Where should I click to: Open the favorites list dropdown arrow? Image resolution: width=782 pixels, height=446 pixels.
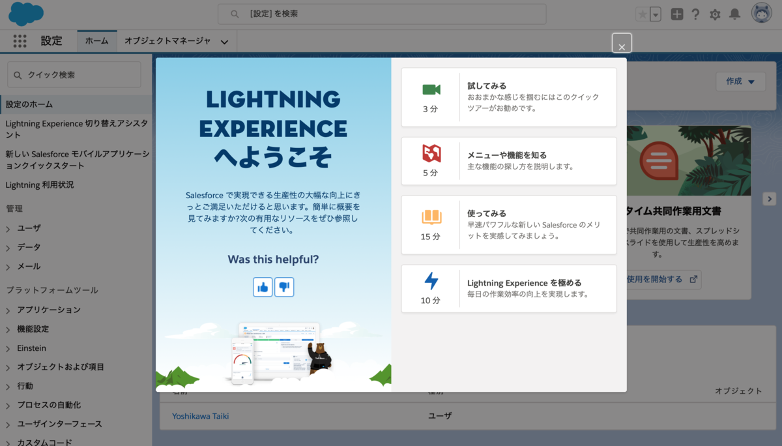[x=656, y=14]
